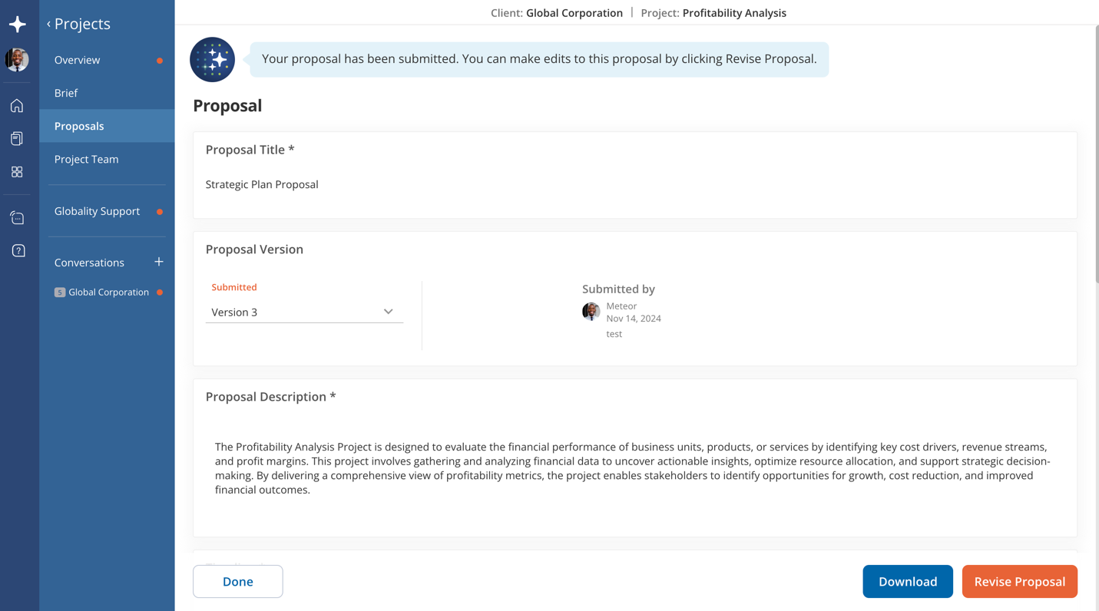Click the chat bubble icon in sidebar
1099x611 pixels.
17,217
